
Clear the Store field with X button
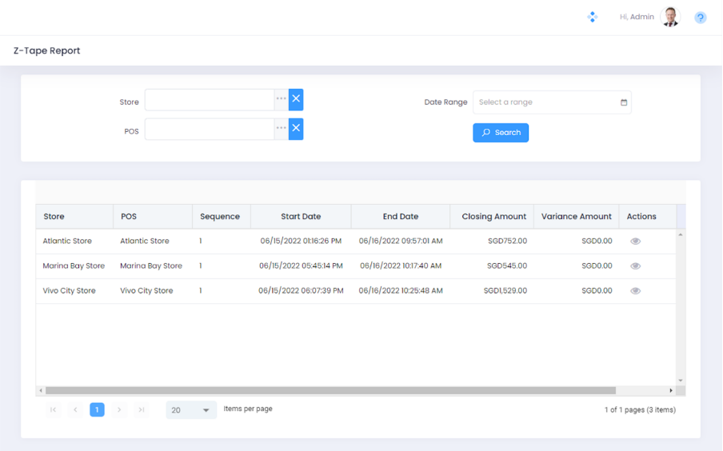click(296, 99)
